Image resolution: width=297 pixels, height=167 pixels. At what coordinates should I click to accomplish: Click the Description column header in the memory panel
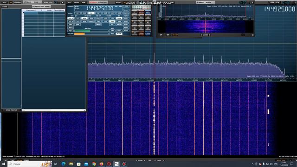pos(59,10)
